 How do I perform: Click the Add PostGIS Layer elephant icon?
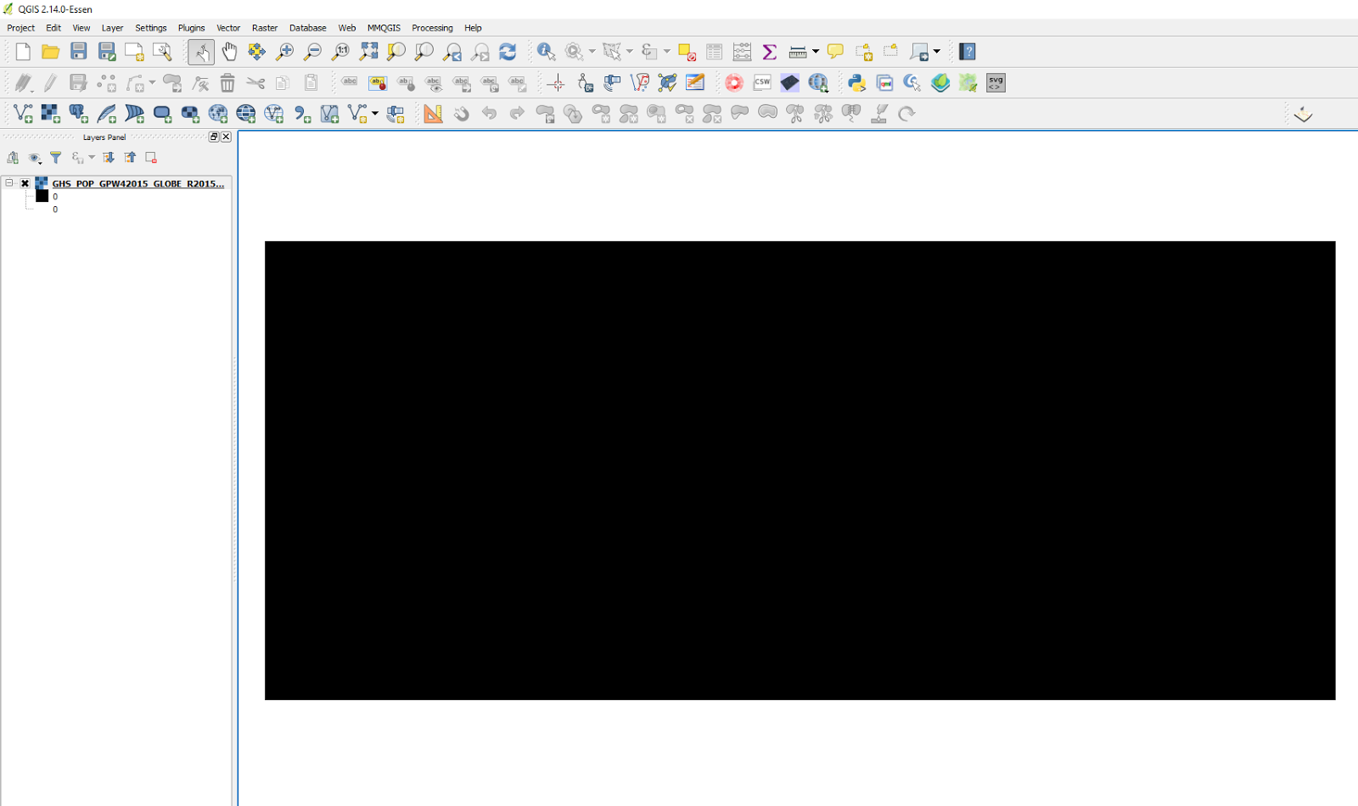pos(79,113)
